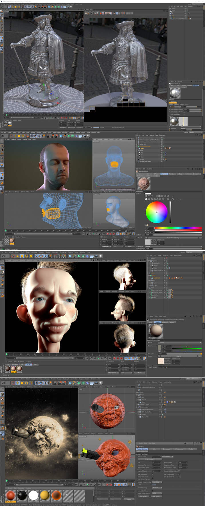Toggle the green enable checkmark for Light.2 object
This screenshot has width=205, height=509.
[x=167, y=266]
